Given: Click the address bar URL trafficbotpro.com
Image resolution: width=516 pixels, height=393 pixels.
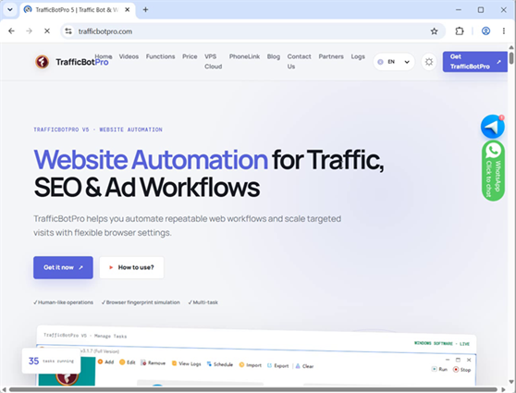Looking at the screenshot, I should (x=105, y=31).
